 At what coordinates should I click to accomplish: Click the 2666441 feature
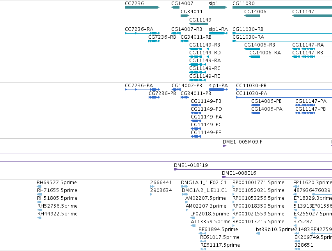(x=152, y=186)
